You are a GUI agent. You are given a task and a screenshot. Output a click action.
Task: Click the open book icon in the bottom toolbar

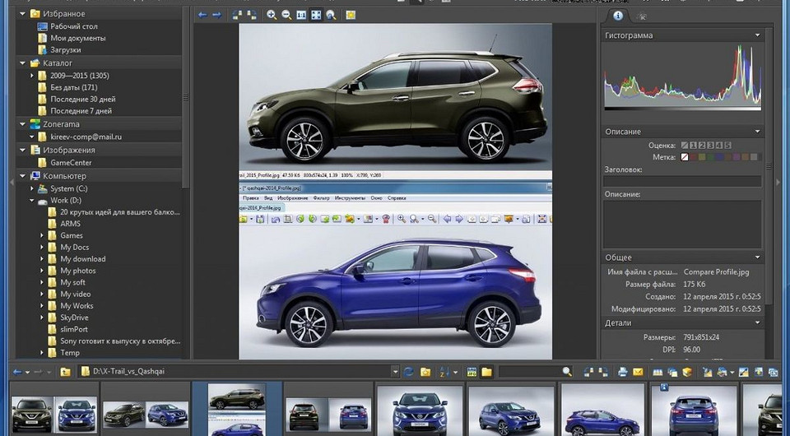click(658, 372)
